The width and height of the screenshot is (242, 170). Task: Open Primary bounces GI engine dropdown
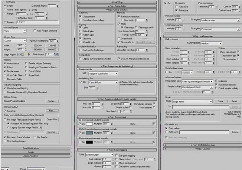pos(220,20)
